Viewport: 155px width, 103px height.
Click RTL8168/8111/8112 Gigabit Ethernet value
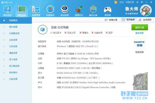point(86,87)
